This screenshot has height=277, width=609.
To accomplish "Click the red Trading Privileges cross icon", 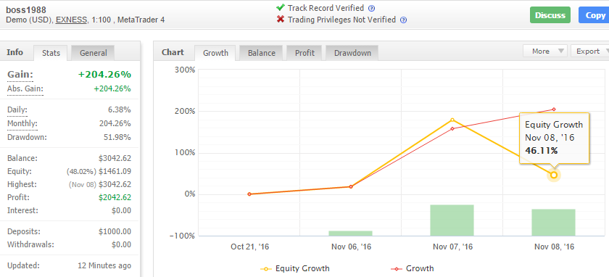I will pos(281,19).
